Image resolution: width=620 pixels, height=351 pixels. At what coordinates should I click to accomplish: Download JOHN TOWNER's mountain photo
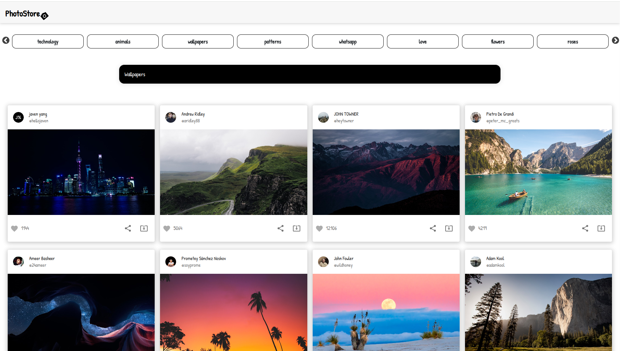449,228
